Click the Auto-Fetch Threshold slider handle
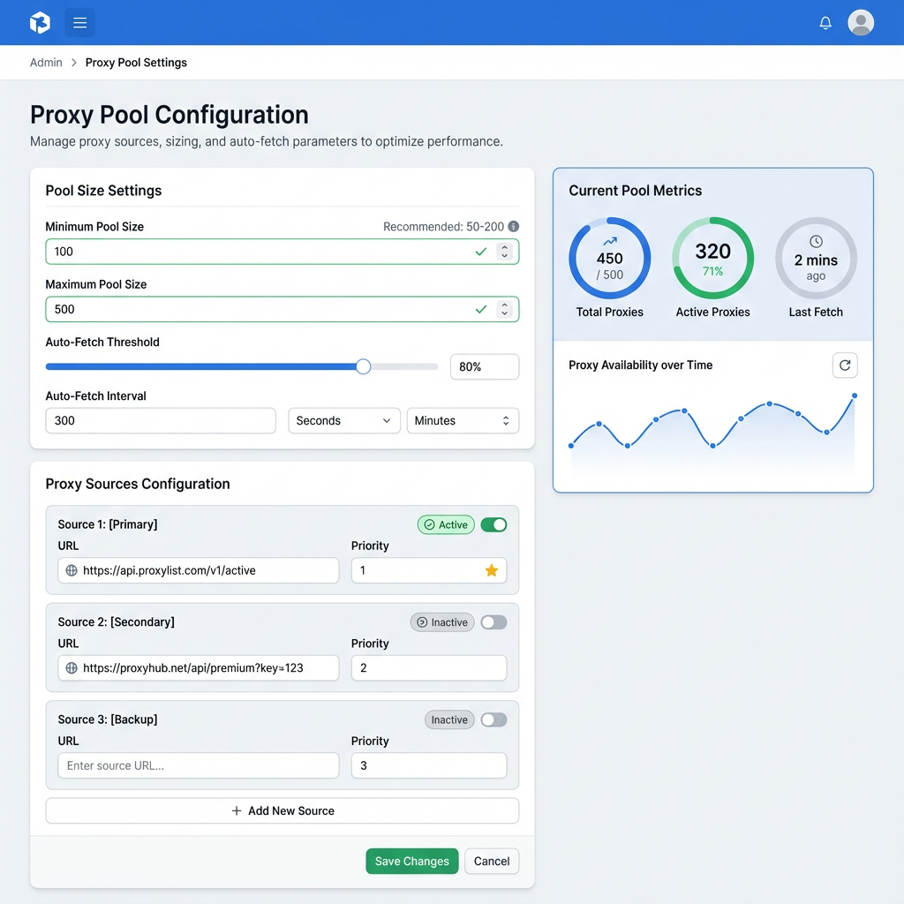 coord(363,366)
